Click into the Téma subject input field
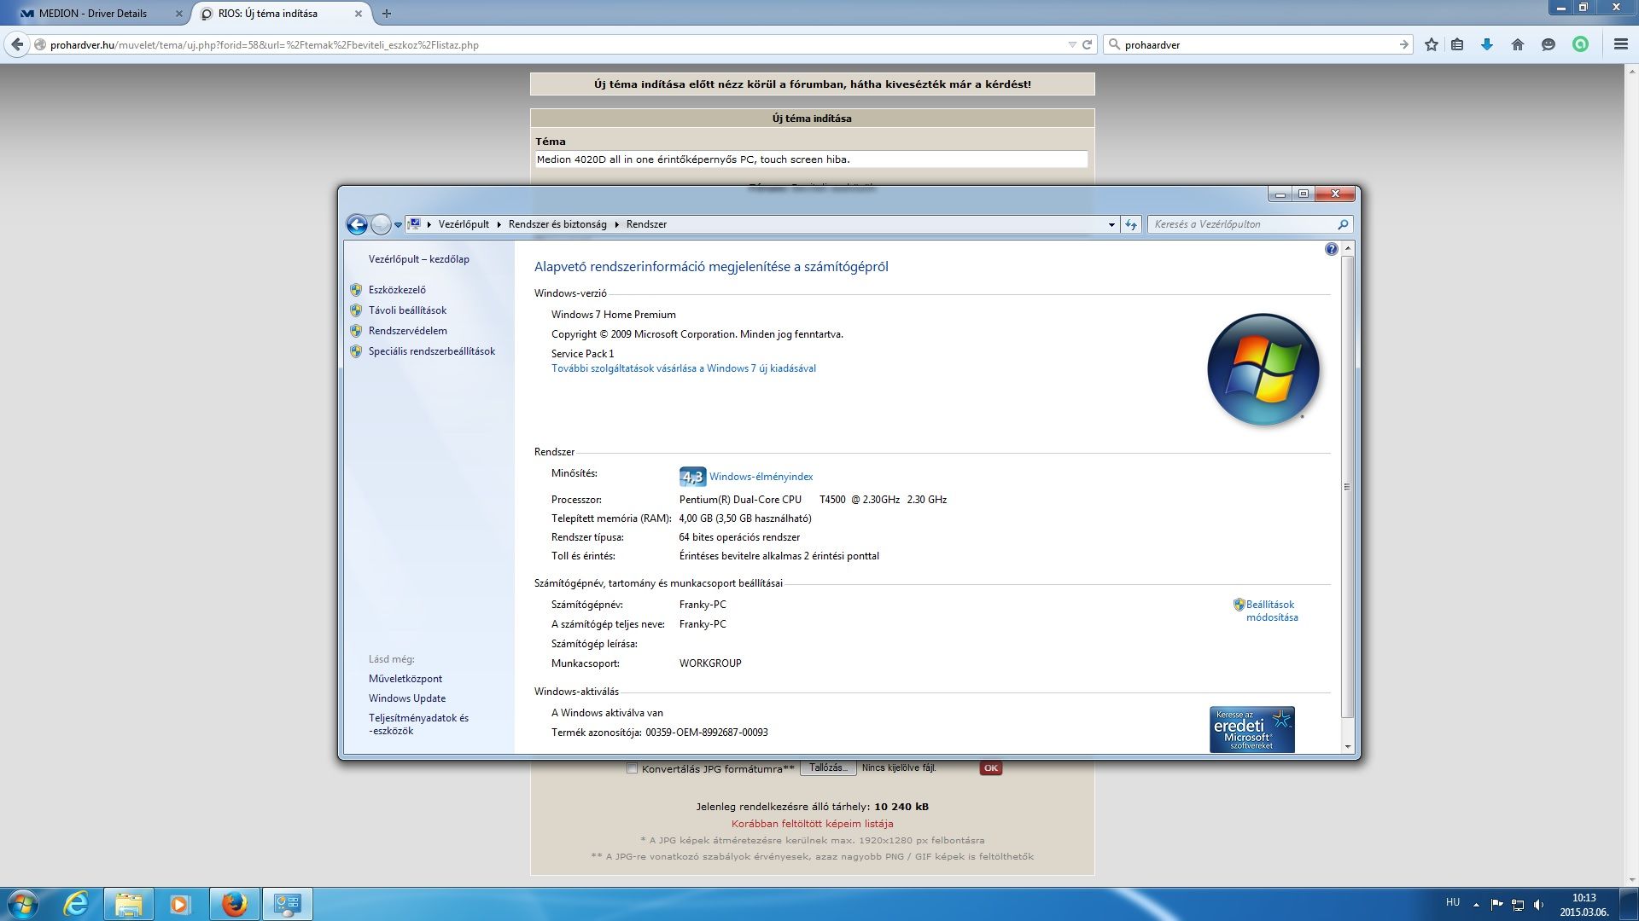 point(810,159)
